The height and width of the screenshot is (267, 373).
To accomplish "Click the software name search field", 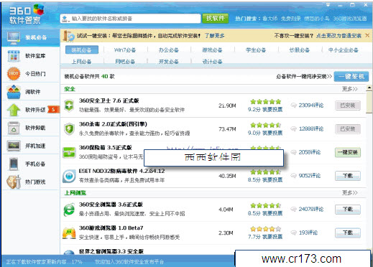I will pyautogui.click(x=130, y=19).
